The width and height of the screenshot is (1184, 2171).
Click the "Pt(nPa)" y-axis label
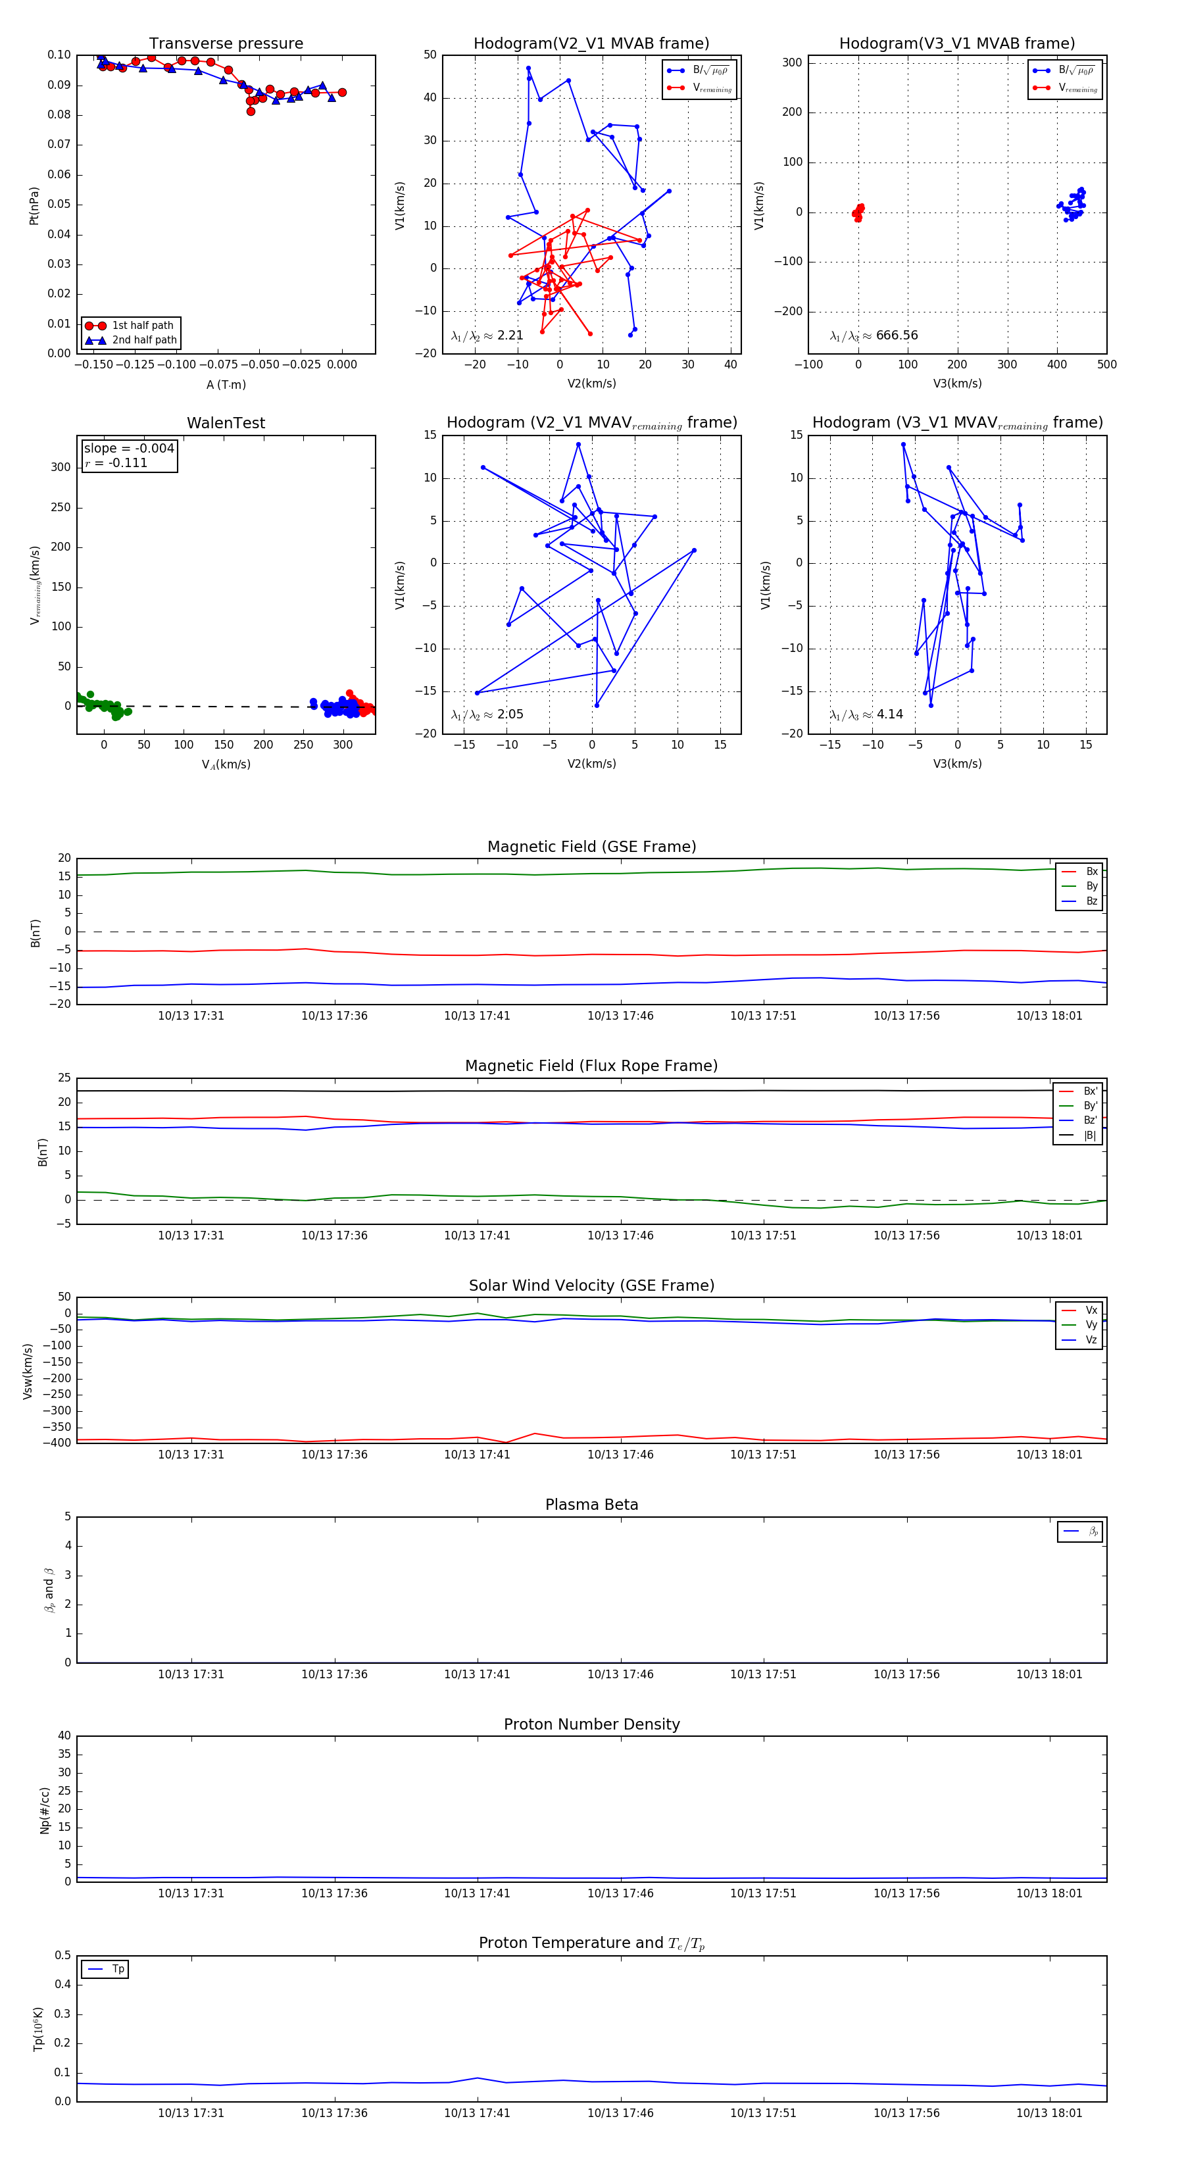(x=34, y=205)
